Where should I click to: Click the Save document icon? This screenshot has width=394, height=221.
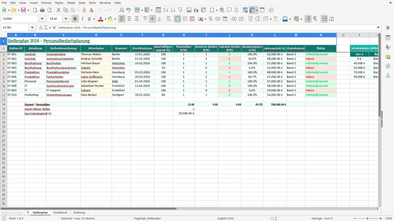pyautogui.click(x=23, y=10)
